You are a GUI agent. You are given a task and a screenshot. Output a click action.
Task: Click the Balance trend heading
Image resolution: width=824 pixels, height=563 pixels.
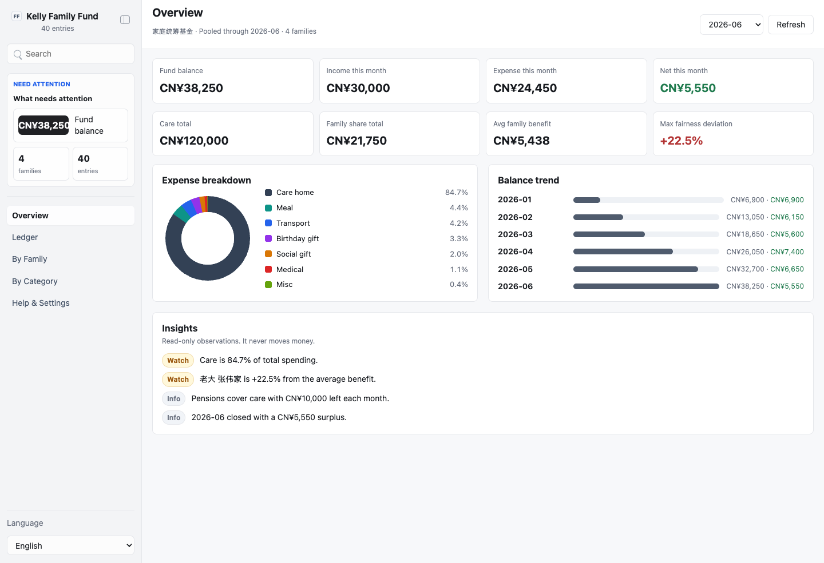click(x=529, y=180)
